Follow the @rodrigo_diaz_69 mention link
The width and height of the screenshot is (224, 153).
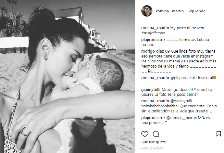click(177, 90)
